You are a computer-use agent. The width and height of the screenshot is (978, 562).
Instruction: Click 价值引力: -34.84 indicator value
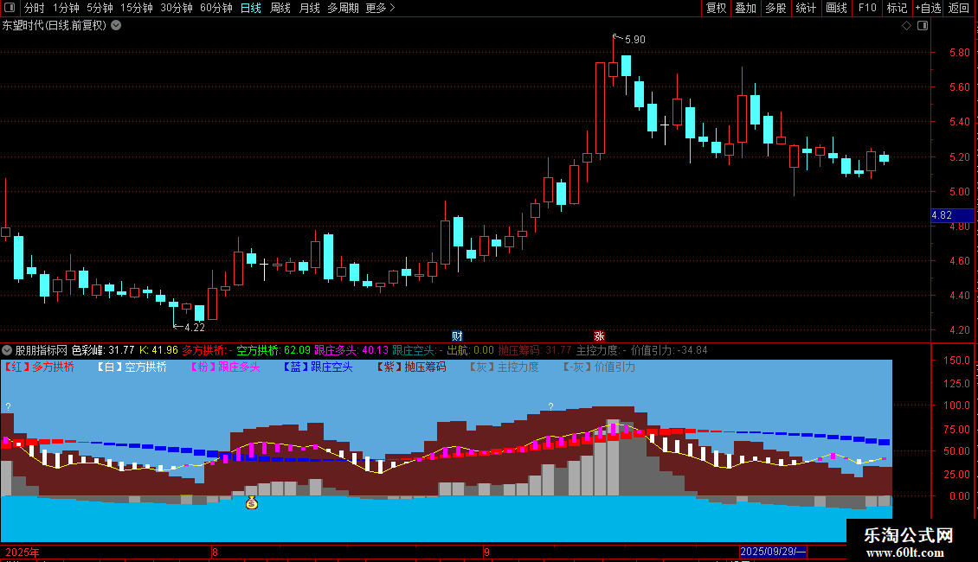(669, 350)
